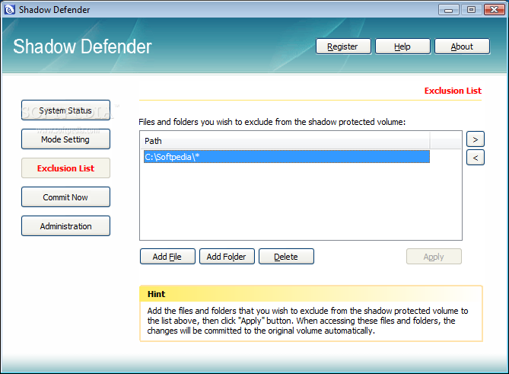This screenshot has height=374, width=509.
Task: Go to System Status section
Action: coord(65,110)
